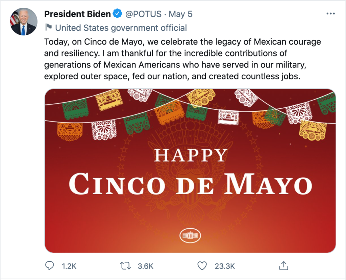This screenshot has height=280, width=346.
Task: Click the word HAPPY in the image
Action: tap(191, 155)
